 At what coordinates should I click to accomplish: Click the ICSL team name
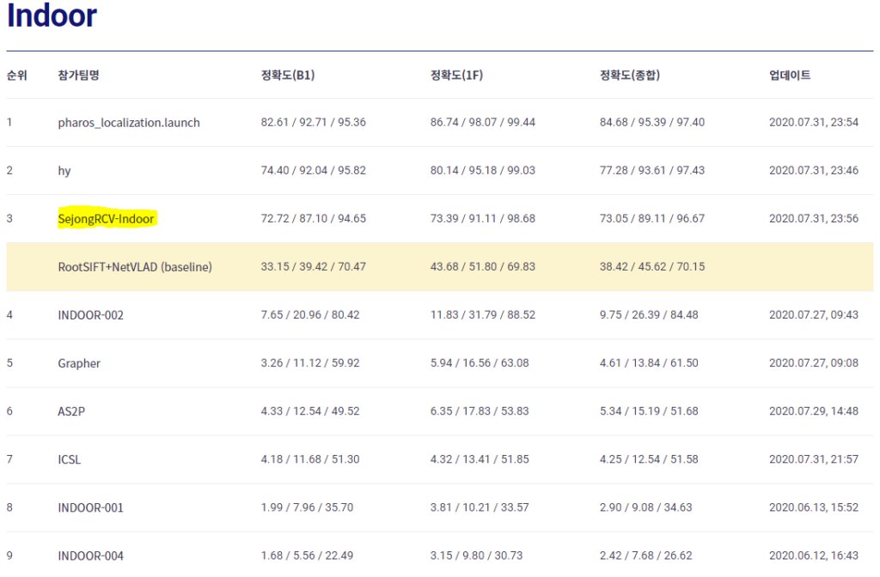70,459
